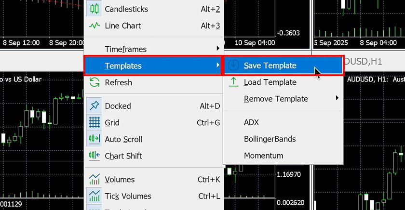Image resolution: width=405 pixels, height=210 pixels.
Task: Expand the Remove Template submenu arrow
Action: pos(337,99)
